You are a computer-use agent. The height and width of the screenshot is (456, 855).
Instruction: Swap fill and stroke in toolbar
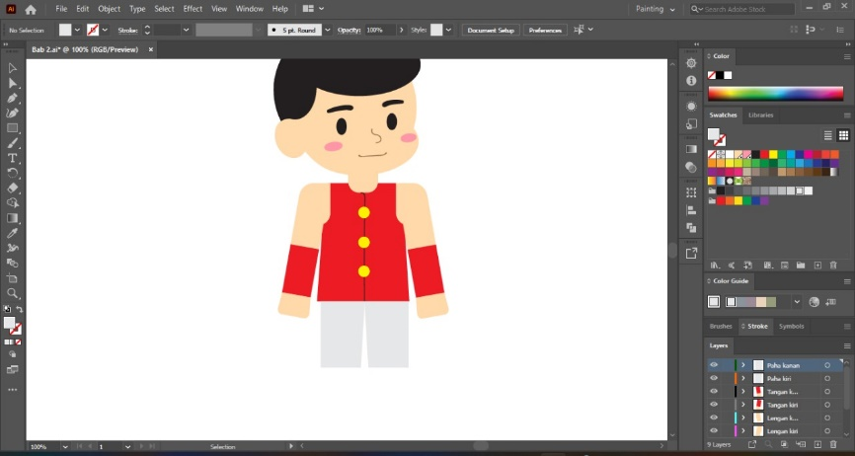click(x=19, y=309)
